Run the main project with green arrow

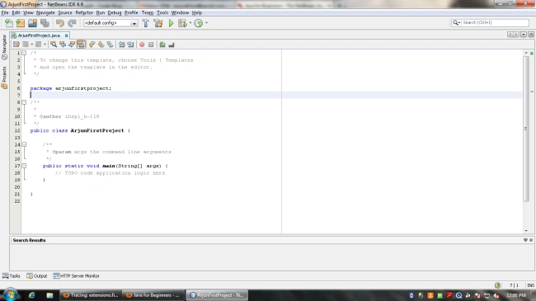point(171,23)
